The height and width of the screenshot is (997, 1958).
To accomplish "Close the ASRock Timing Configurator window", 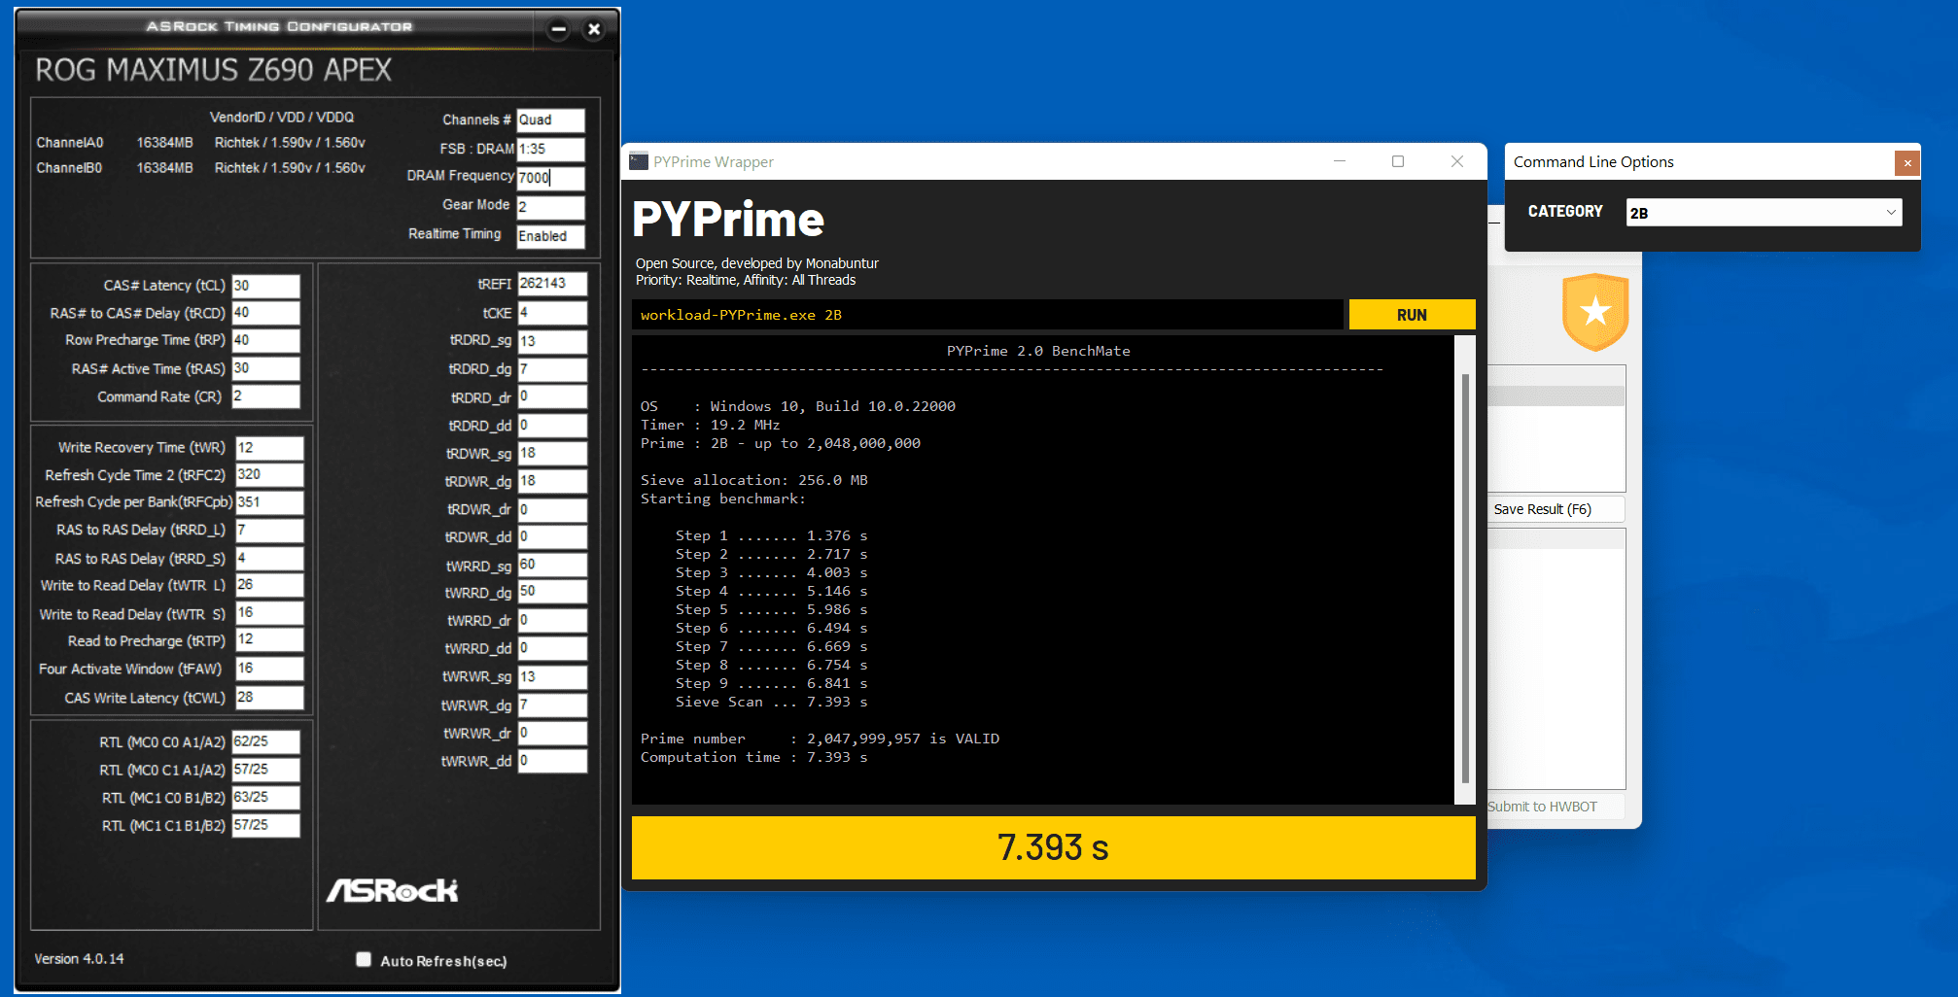I will (594, 29).
